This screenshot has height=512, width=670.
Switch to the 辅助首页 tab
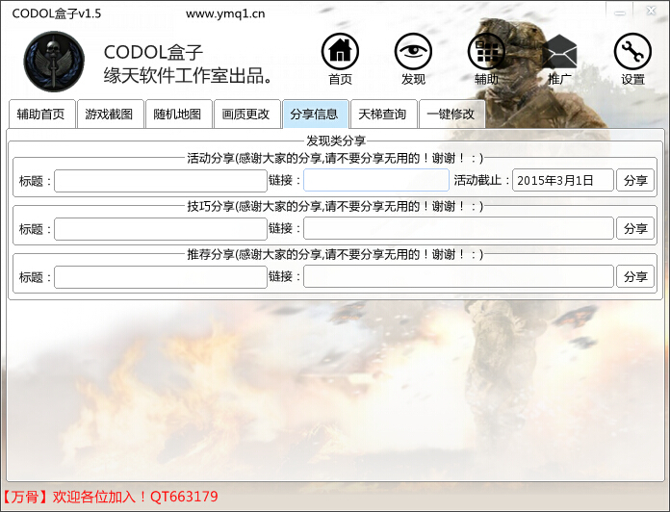coord(40,114)
